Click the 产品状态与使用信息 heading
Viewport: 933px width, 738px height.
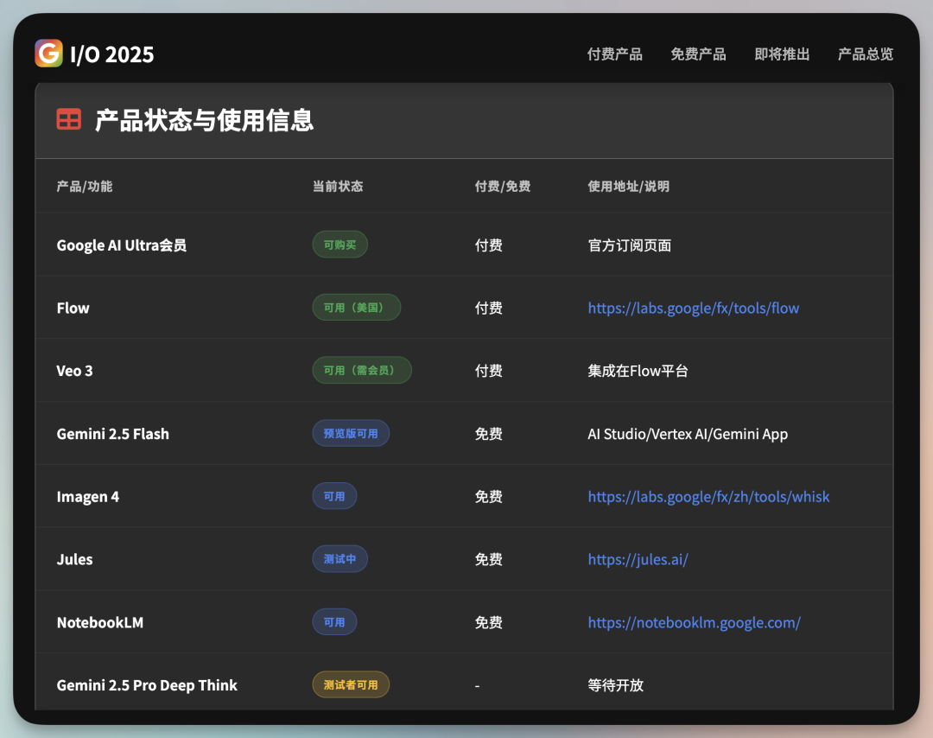(204, 120)
